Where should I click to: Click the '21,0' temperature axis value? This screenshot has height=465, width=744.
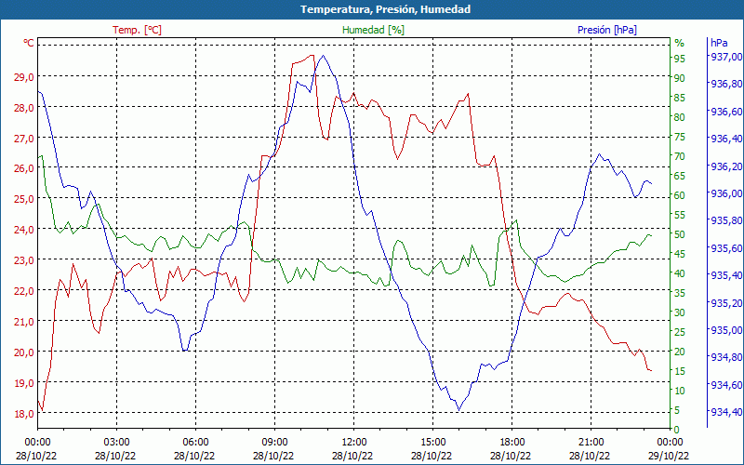(24, 322)
